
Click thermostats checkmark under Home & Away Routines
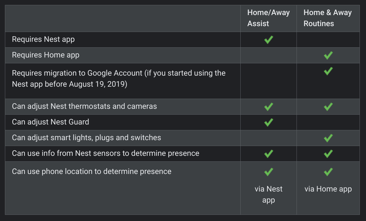[x=328, y=107]
